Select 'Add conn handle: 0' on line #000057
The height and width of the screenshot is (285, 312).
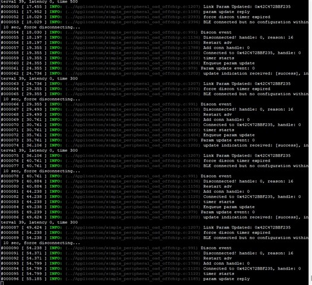click(226, 48)
